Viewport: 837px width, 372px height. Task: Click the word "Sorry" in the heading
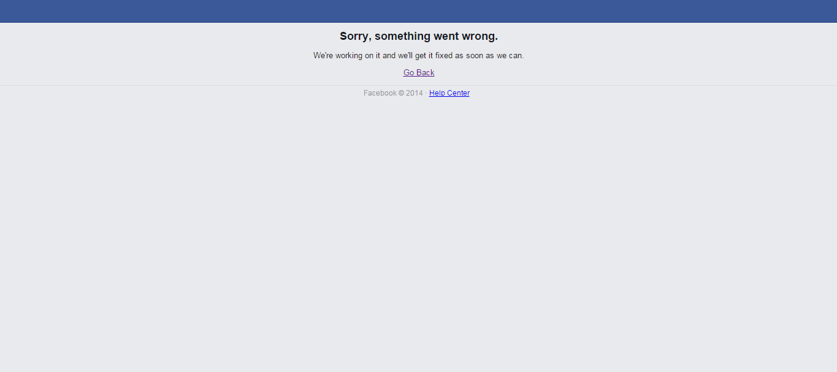[x=354, y=36]
